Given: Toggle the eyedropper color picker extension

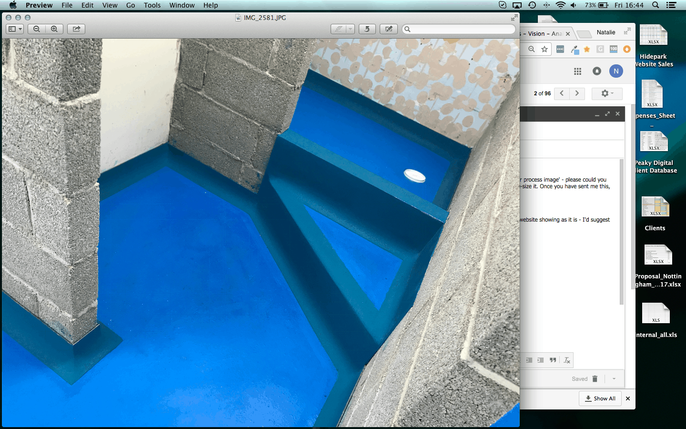Looking at the screenshot, I should [x=575, y=50].
